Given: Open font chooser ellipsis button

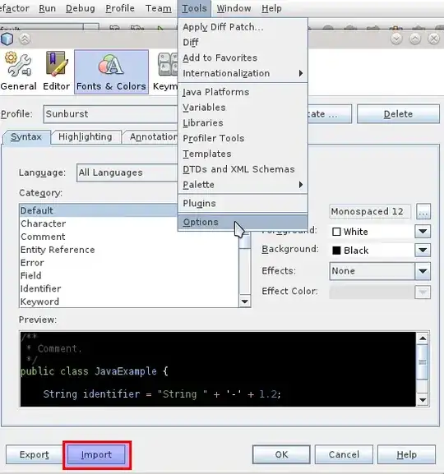Looking at the screenshot, I should point(423,211).
